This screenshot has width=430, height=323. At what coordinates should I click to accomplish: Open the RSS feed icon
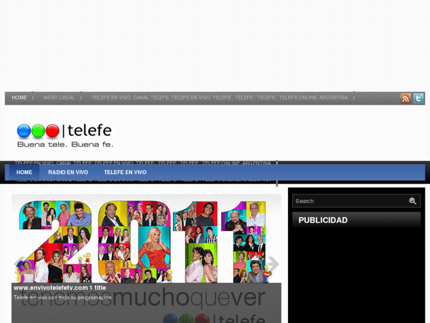pyautogui.click(x=406, y=98)
